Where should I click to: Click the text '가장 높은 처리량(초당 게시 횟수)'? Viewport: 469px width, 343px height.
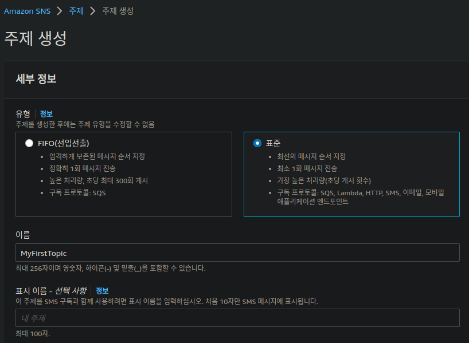324,181
